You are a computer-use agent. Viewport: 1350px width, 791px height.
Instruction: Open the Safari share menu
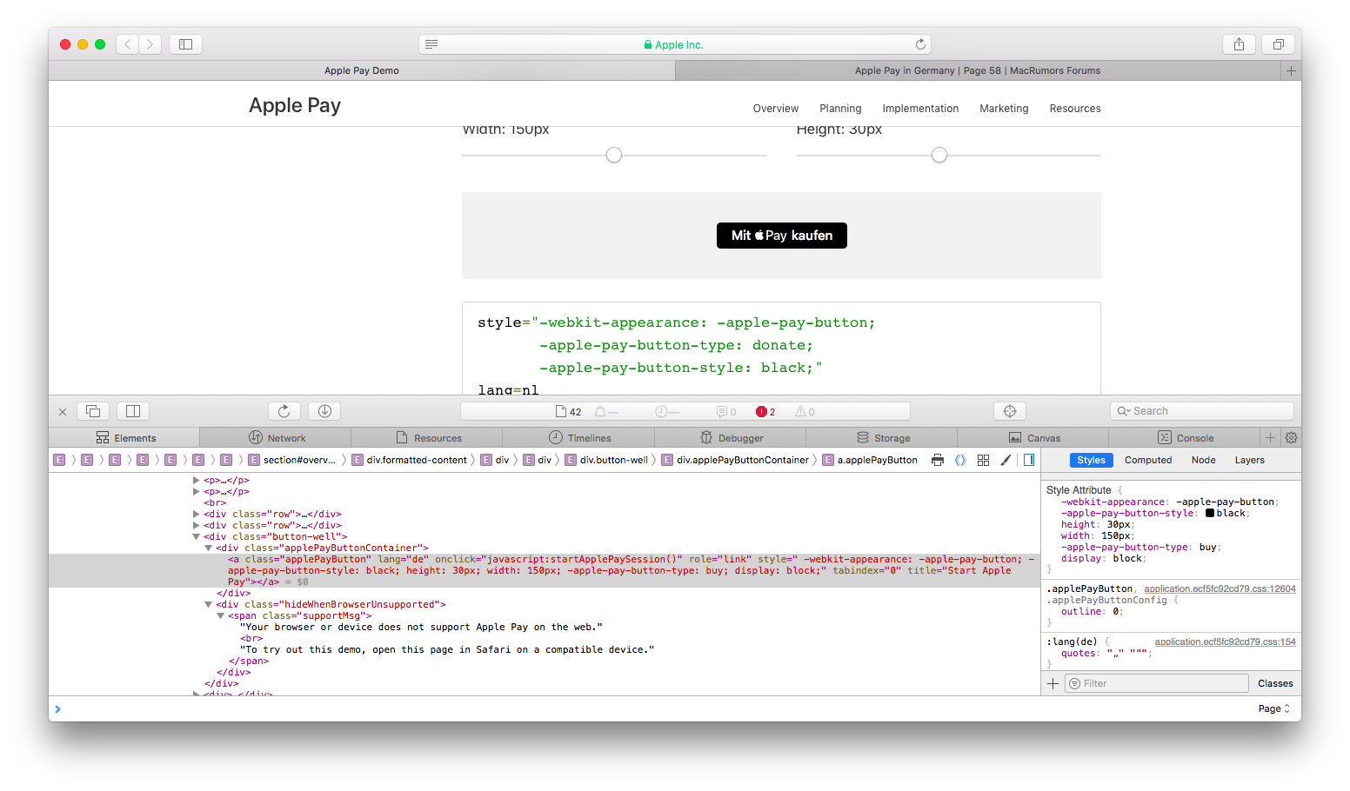(x=1239, y=44)
